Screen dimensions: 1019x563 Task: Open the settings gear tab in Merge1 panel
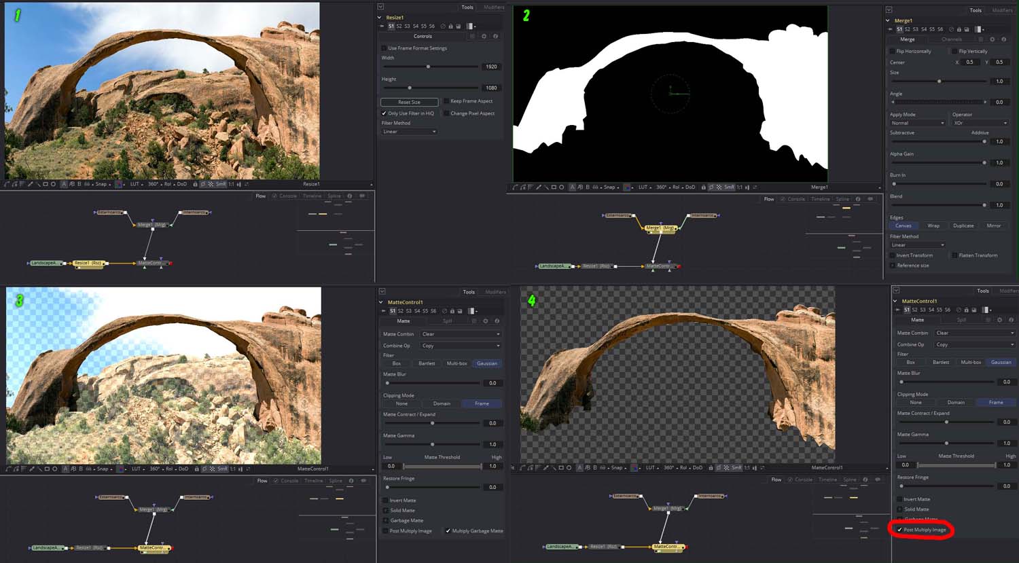992,39
